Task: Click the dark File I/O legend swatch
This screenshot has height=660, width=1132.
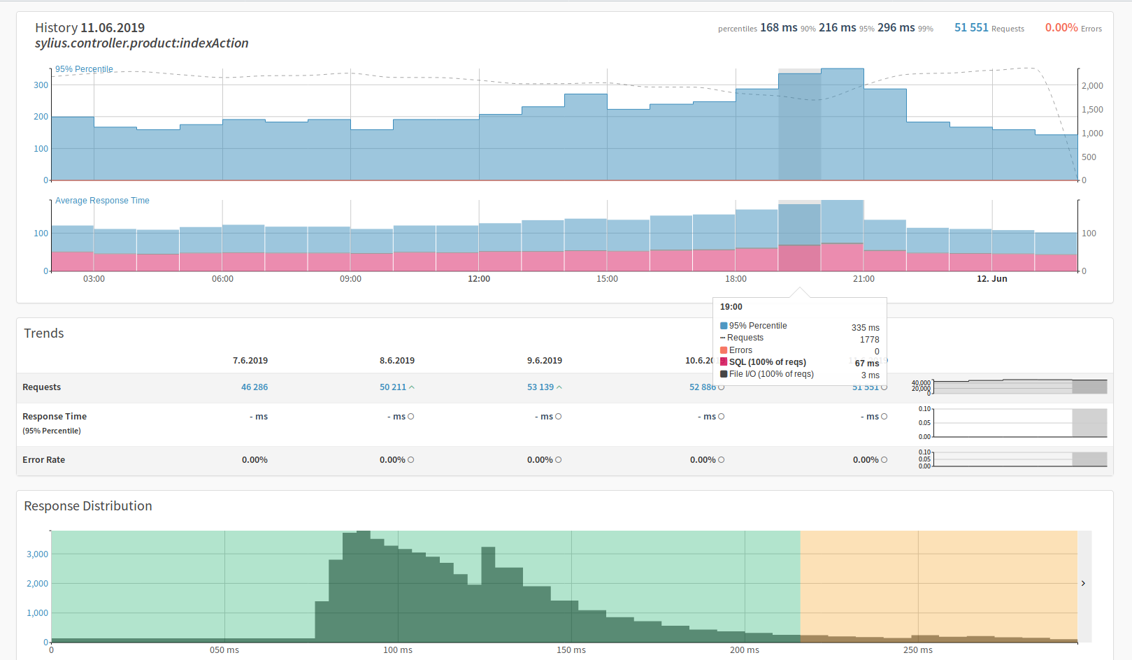Action: click(x=724, y=374)
